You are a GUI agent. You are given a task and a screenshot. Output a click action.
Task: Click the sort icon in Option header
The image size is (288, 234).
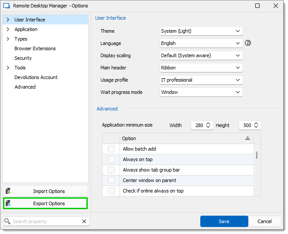(x=247, y=138)
